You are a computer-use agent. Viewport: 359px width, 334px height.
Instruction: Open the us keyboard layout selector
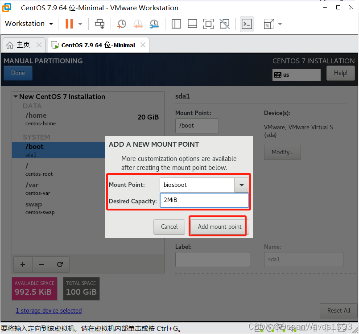(296, 75)
